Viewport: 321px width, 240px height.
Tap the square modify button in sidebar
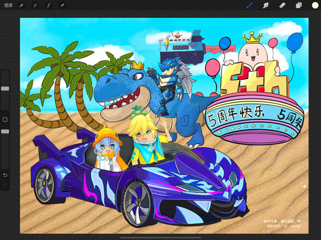click(5, 119)
